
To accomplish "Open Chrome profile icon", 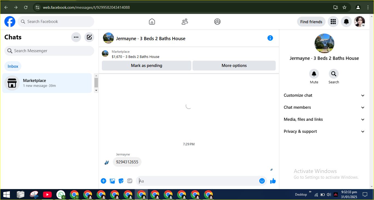I will [x=358, y=7].
